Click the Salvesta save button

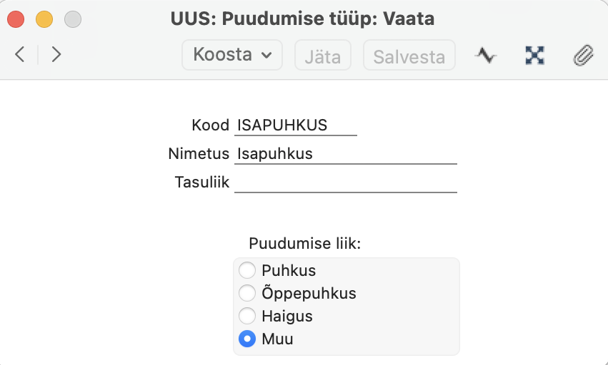409,55
